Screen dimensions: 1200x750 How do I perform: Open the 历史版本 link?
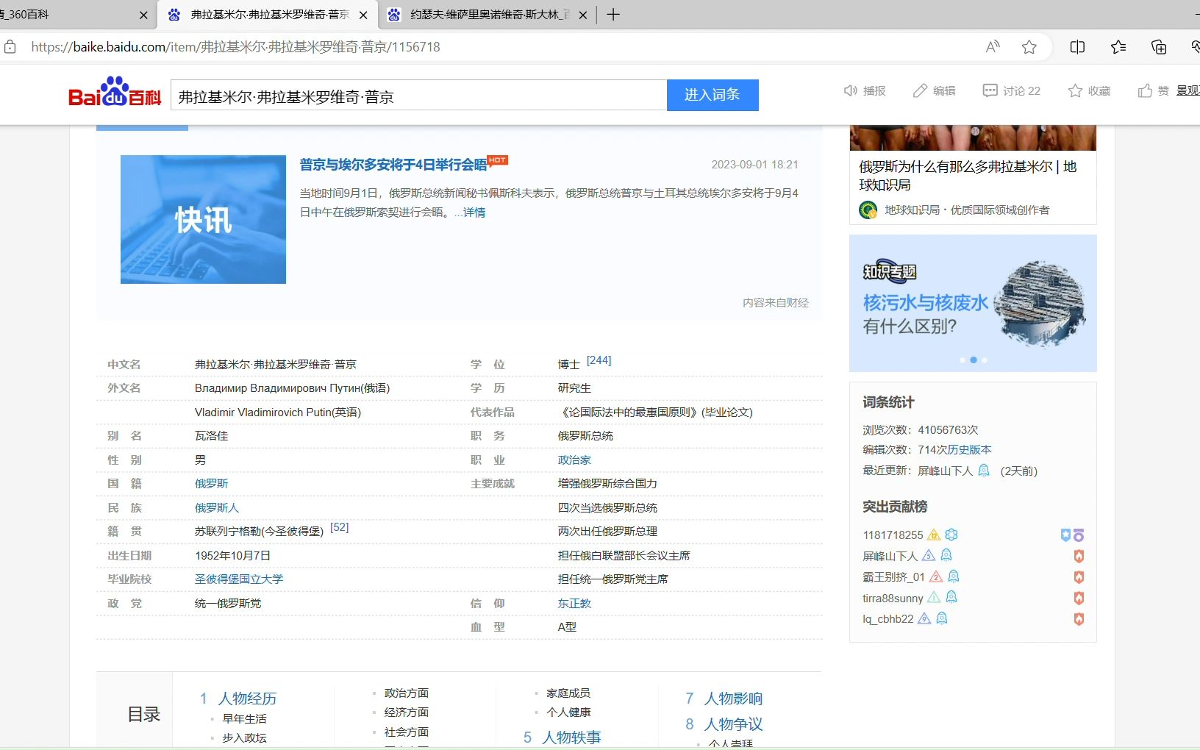click(x=969, y=450)
